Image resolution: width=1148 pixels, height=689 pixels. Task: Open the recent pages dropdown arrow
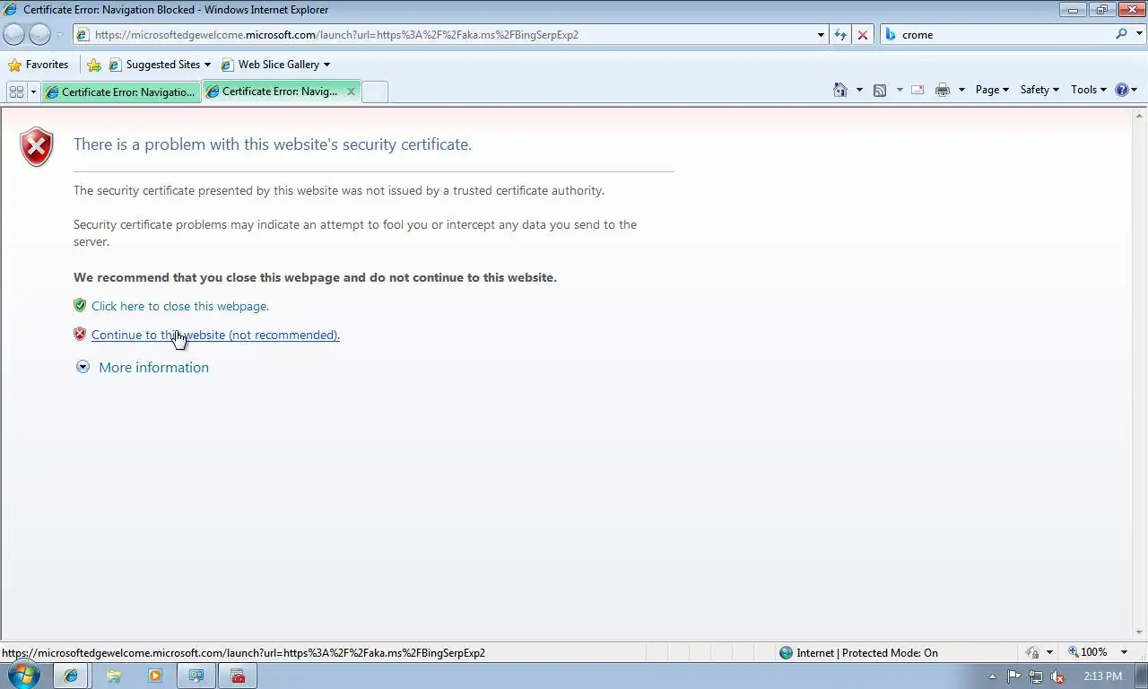(x=60, y=35)
